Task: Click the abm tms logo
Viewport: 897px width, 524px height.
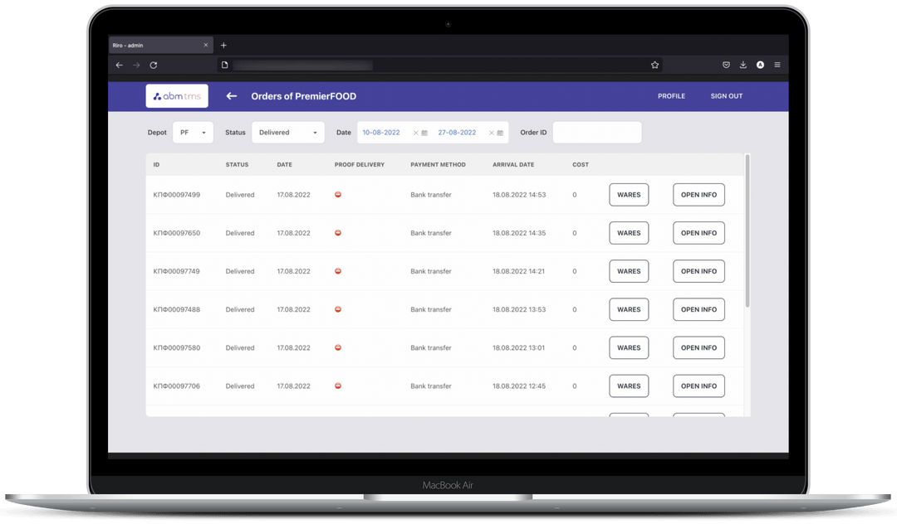Action: (x=177, y=96)
